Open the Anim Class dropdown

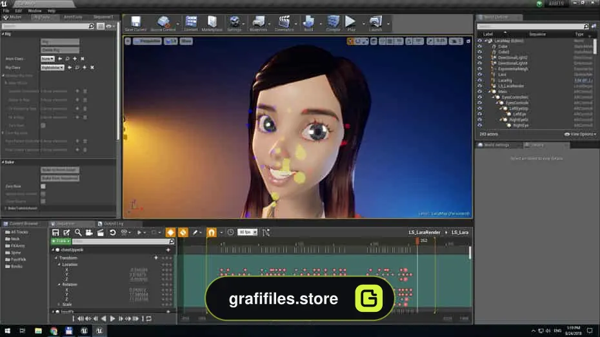pos(48,59)
